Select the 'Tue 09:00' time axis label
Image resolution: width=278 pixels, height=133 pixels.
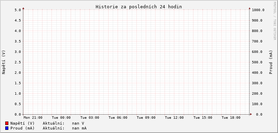146,118
